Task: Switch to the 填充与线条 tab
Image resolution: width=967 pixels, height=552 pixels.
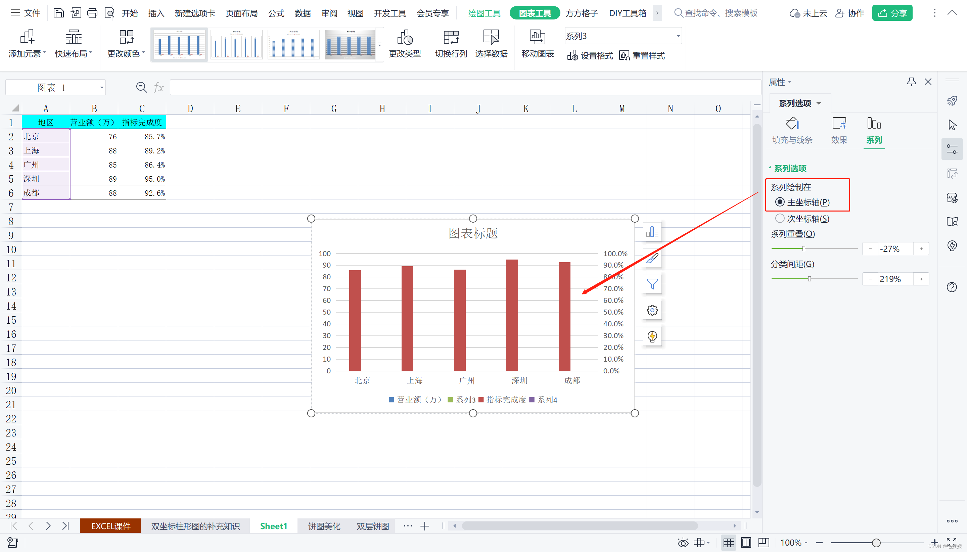Action: point(792,130)
